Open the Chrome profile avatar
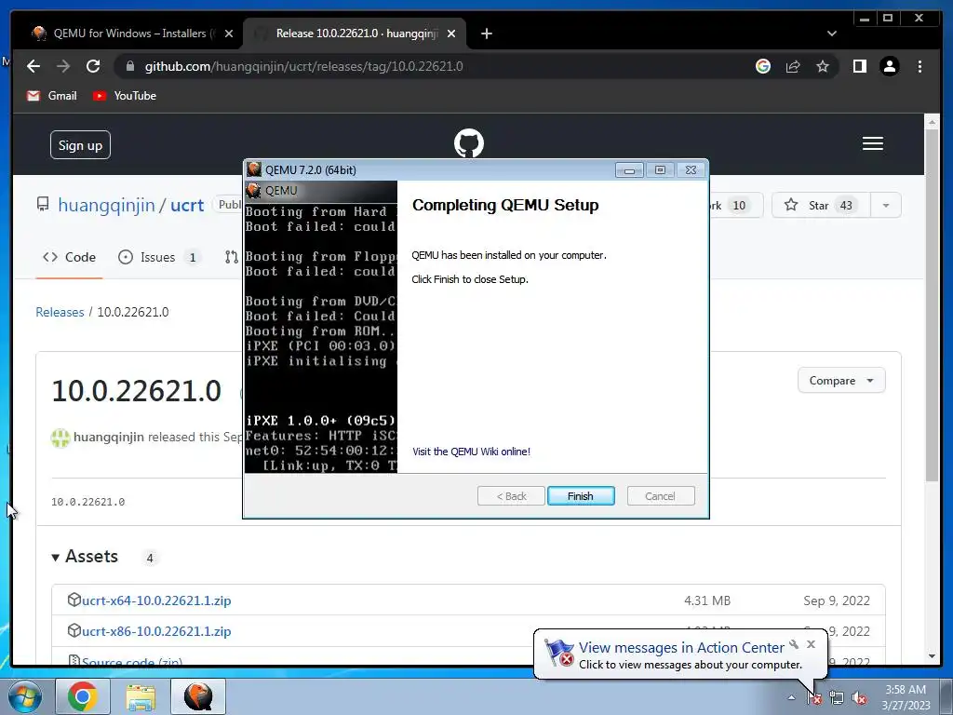Screen dimensions: 953x715 click(889, 66)
